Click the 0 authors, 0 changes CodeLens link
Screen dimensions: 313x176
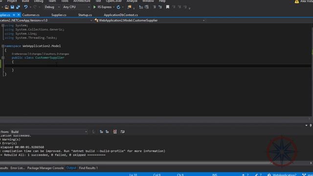[57, 54]
